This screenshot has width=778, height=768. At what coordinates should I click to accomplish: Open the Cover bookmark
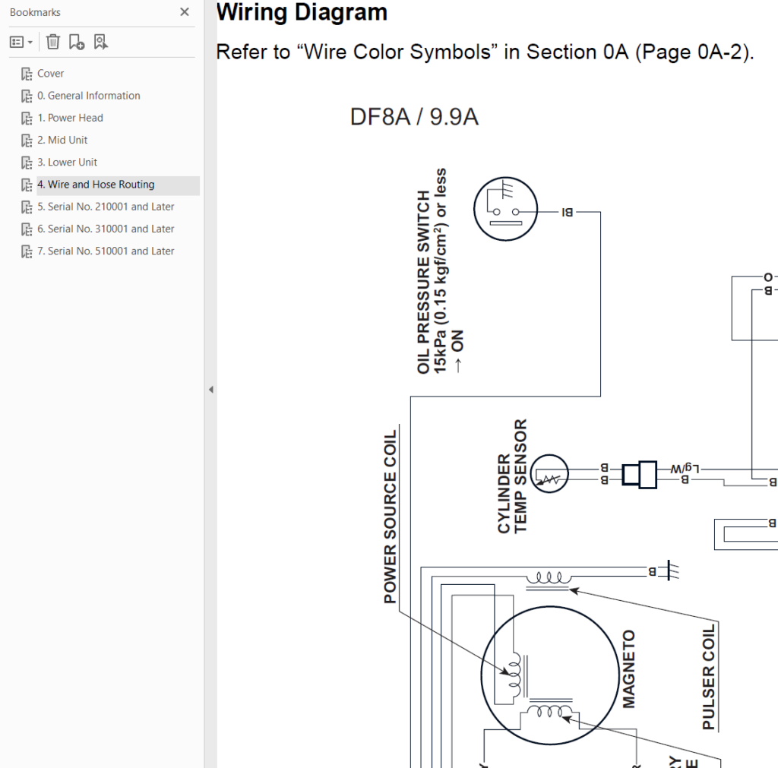(51, 74)
